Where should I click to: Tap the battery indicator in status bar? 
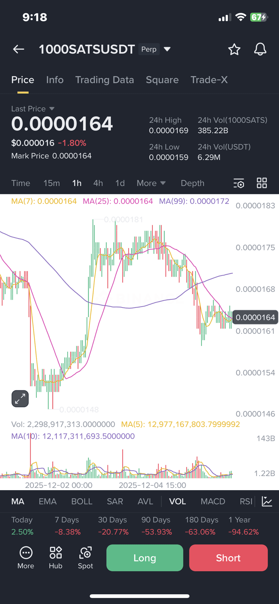(x=259, y=17)
